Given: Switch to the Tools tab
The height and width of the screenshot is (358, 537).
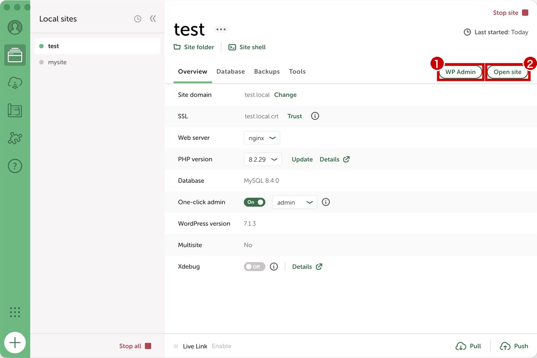Looking at the screenshot, I should pyautogui.click(x=297, y=72).
